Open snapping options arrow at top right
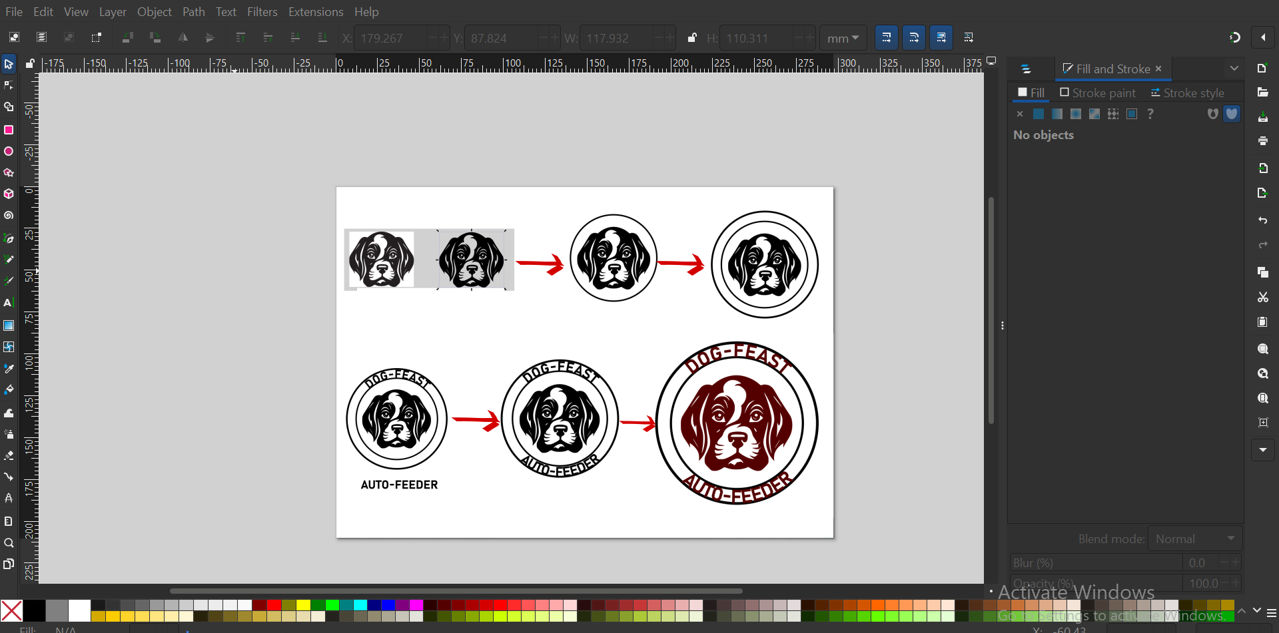1279x633 pixels. [x=1263, y=37]
